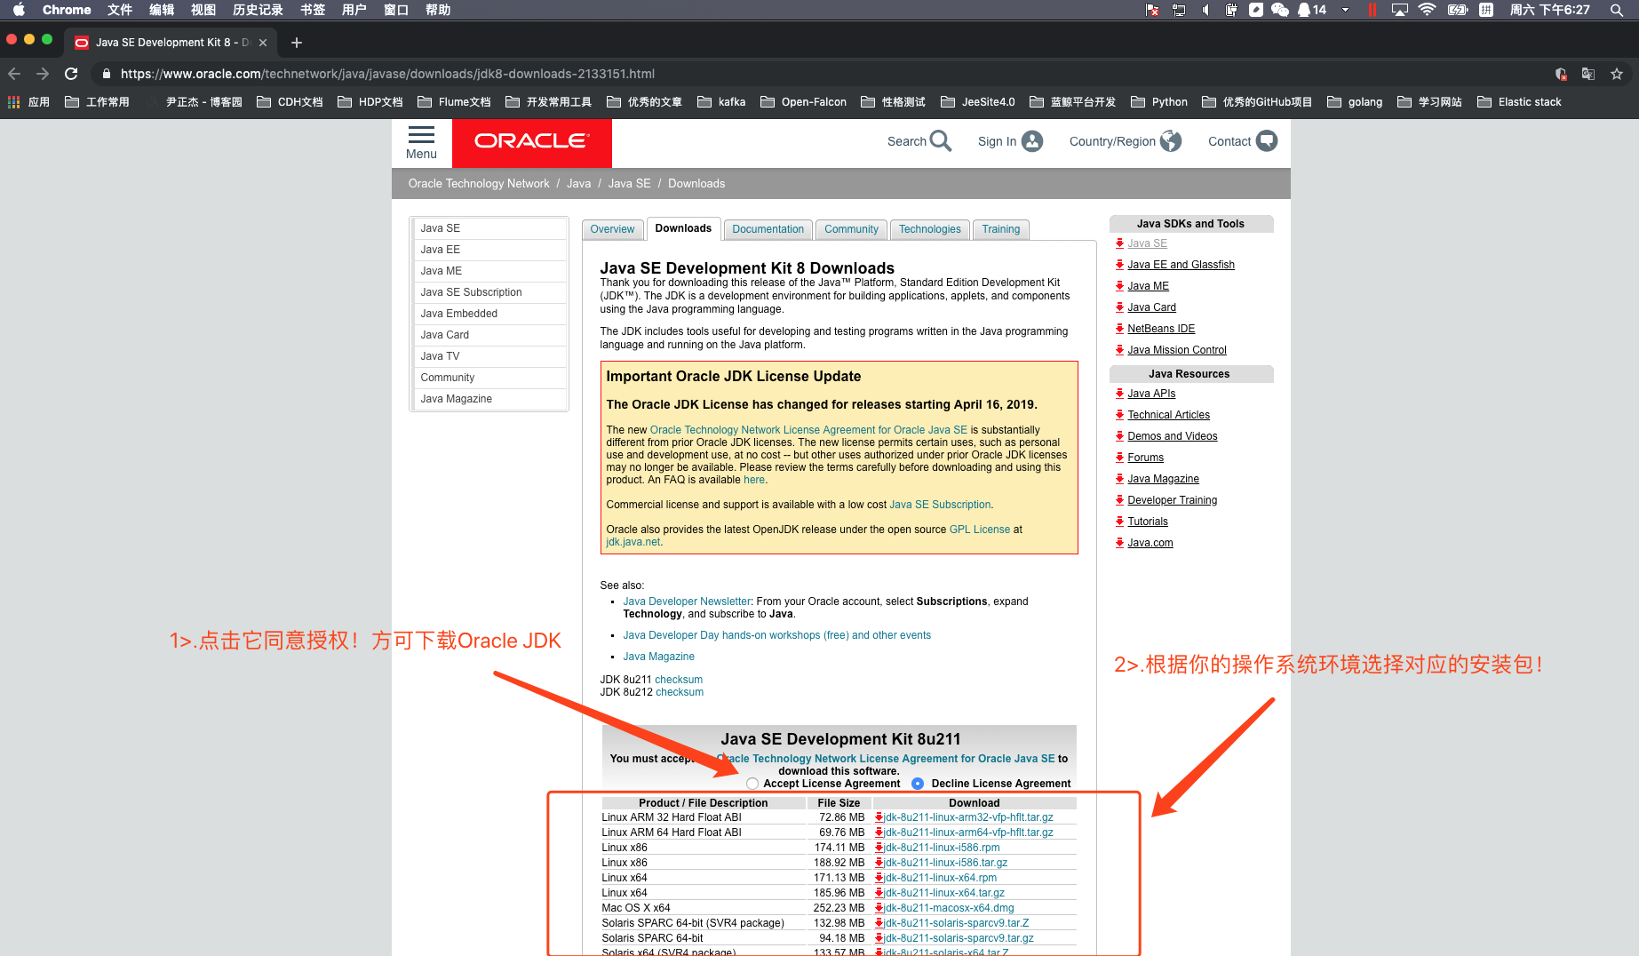Click the battery status icon

1457,10
